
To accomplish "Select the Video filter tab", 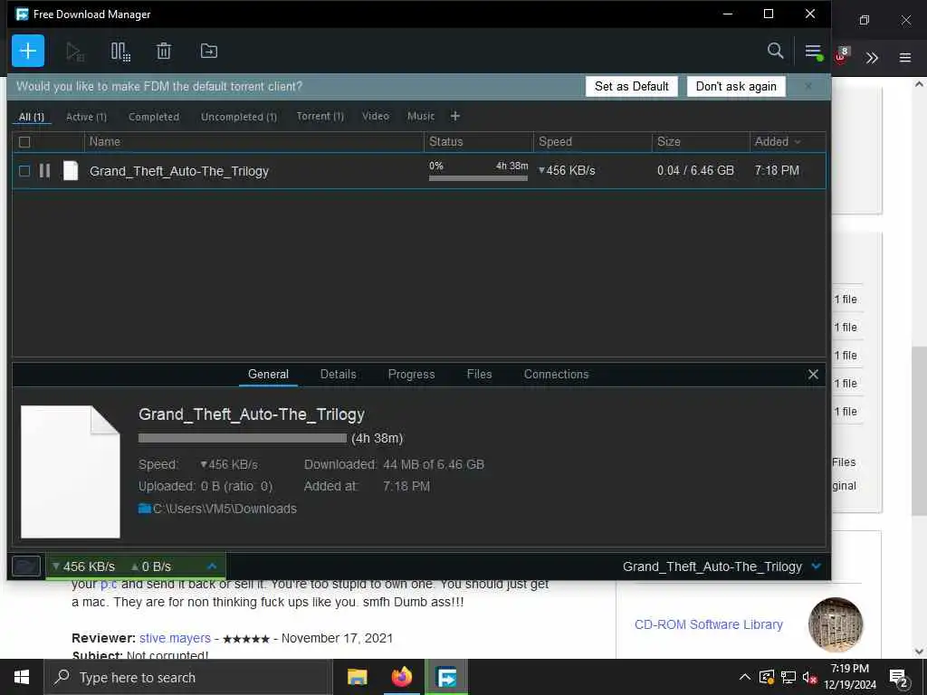I will click(376, 117).
